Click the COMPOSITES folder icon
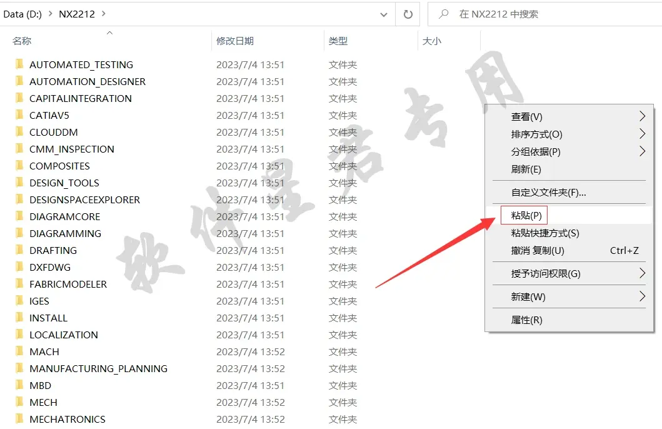The height and width of the screenshot is (429, 662). click(x=19, y=166)
